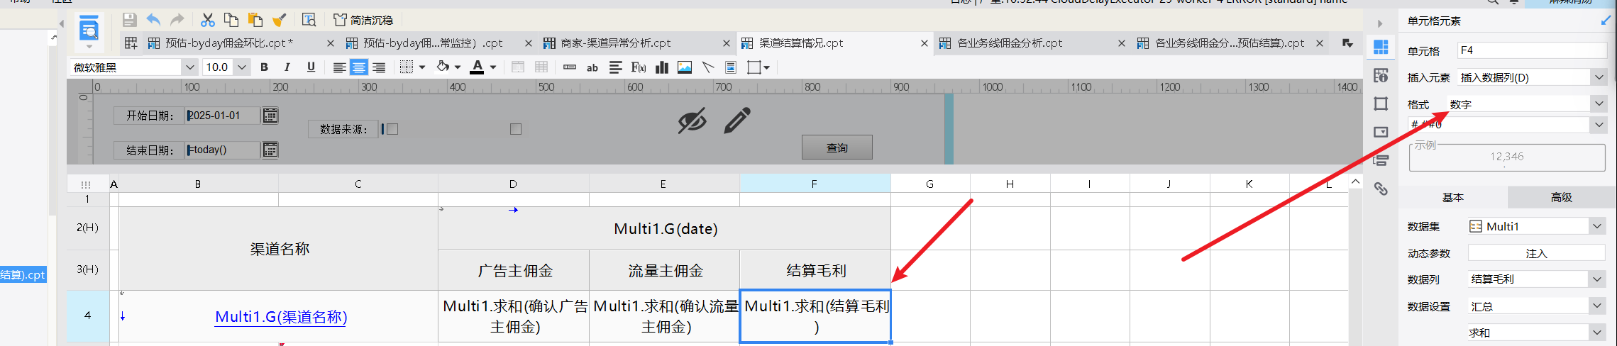Insert a chart element
This screenshot has width=1617, height=346.
(662, 67)
